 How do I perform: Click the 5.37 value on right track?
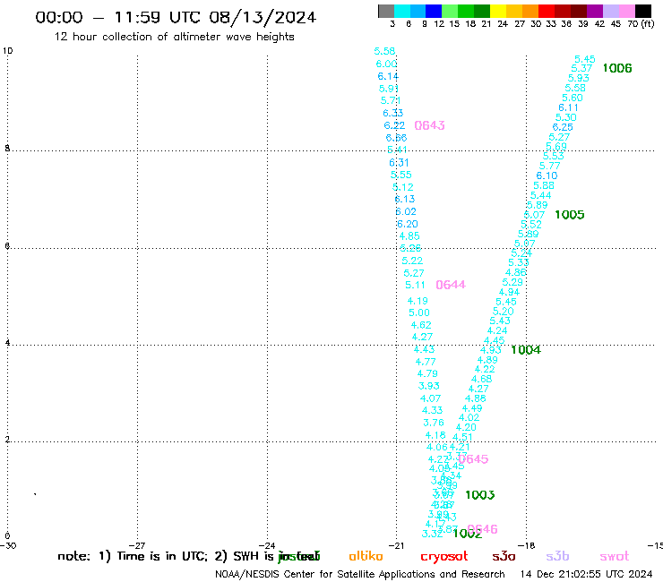point(581,68)
